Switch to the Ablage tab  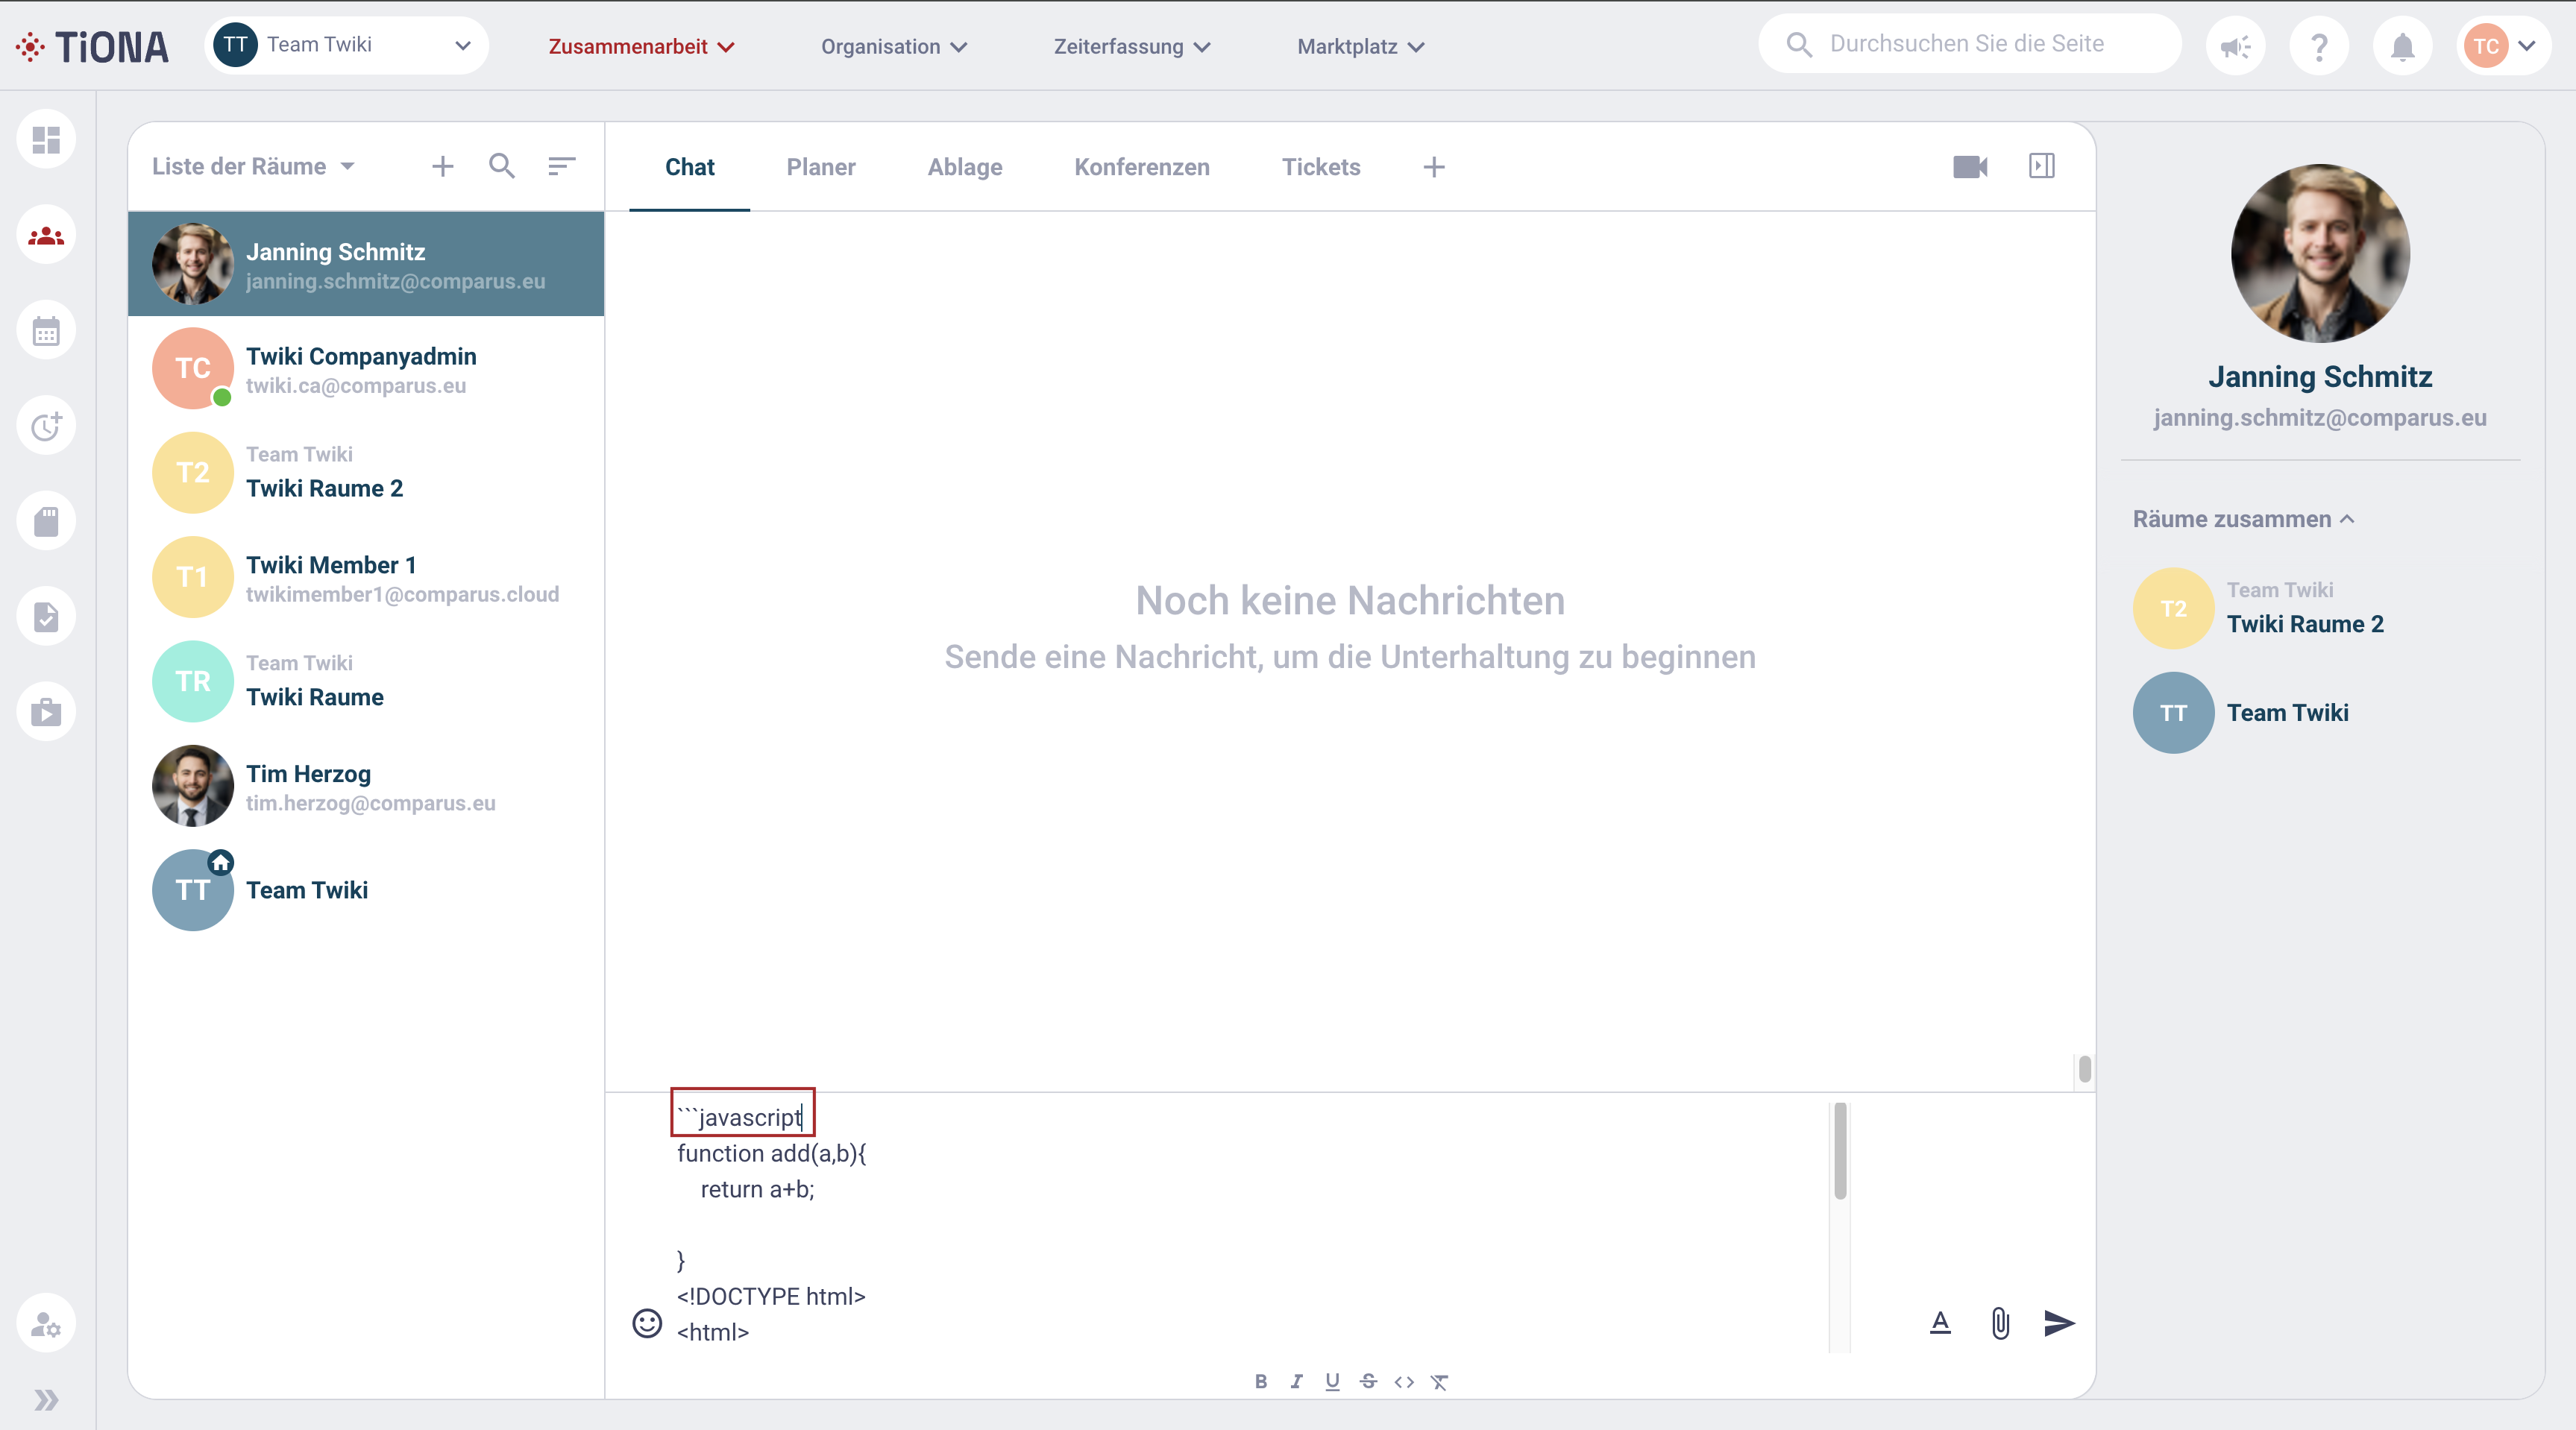[x=965, y=167]
